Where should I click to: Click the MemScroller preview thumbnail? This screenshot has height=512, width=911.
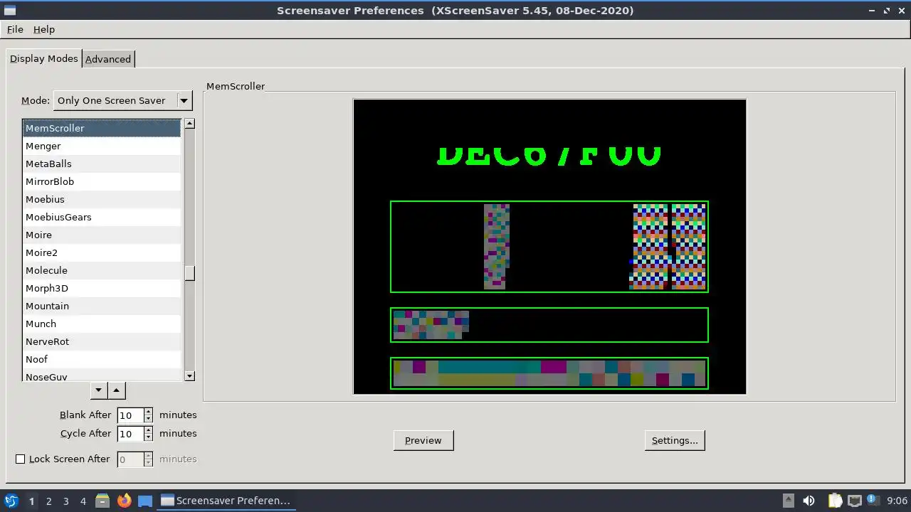(549, 246)
